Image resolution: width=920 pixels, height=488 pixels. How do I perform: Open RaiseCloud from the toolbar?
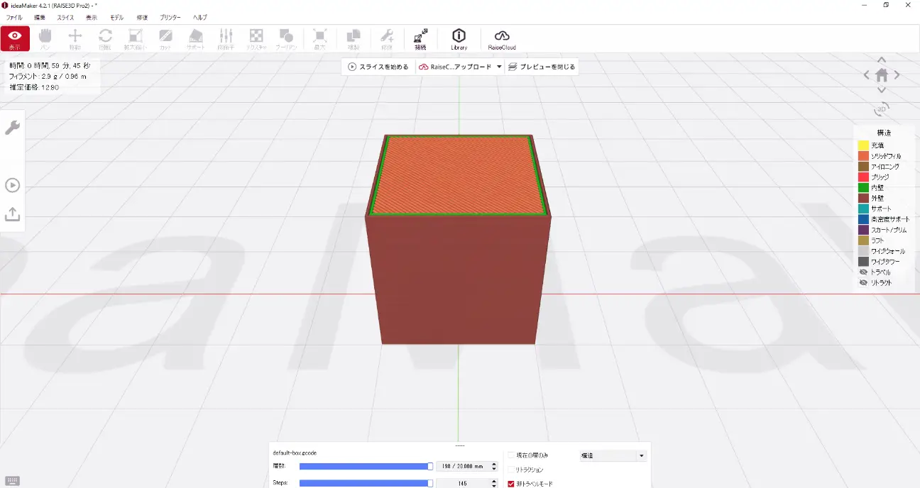pos(502,38)
